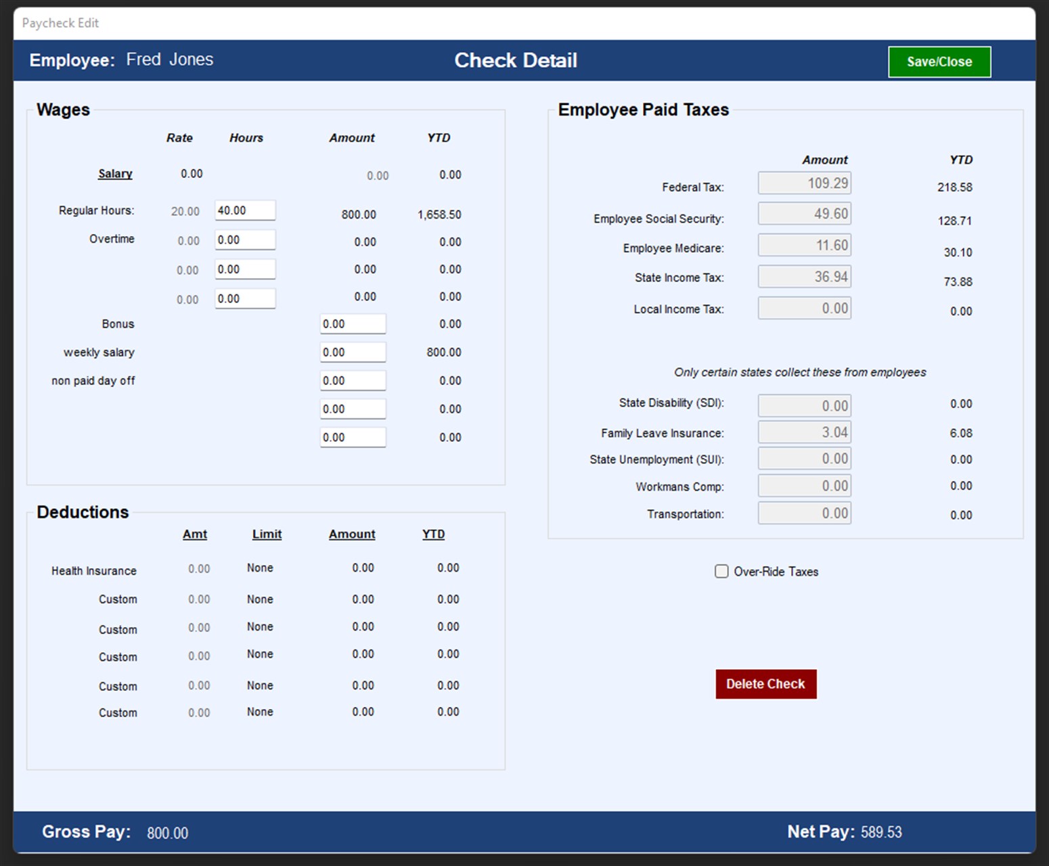
Task: Click the Family Leave Insurance amount field
Action: tap(804, 432)
